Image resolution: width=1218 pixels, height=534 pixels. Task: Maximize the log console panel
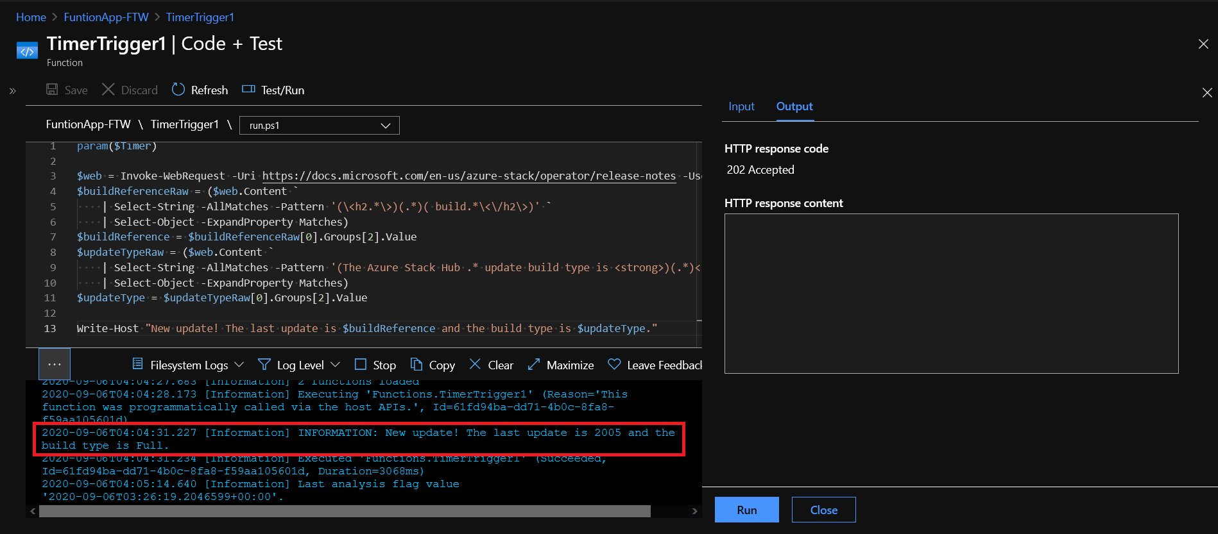561,365
